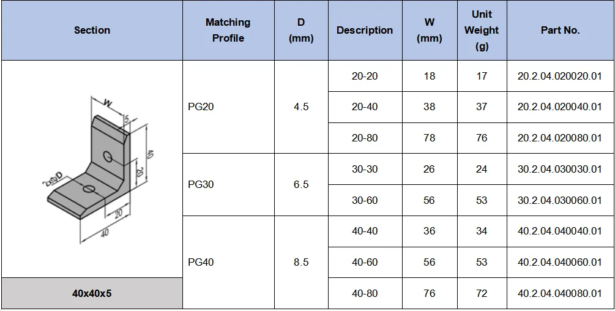Click the 40x40x5 section label
This screenshot has height=311, width=615.
click(x=92, y=293)
